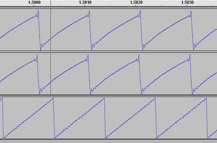Click the 1.5800 timeline ruler label
The height and width of the screenshot is (143, 217).
point(34,2)
